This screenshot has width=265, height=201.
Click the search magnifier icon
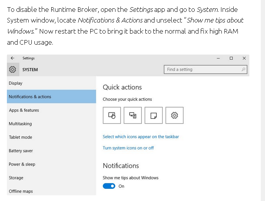243,69
